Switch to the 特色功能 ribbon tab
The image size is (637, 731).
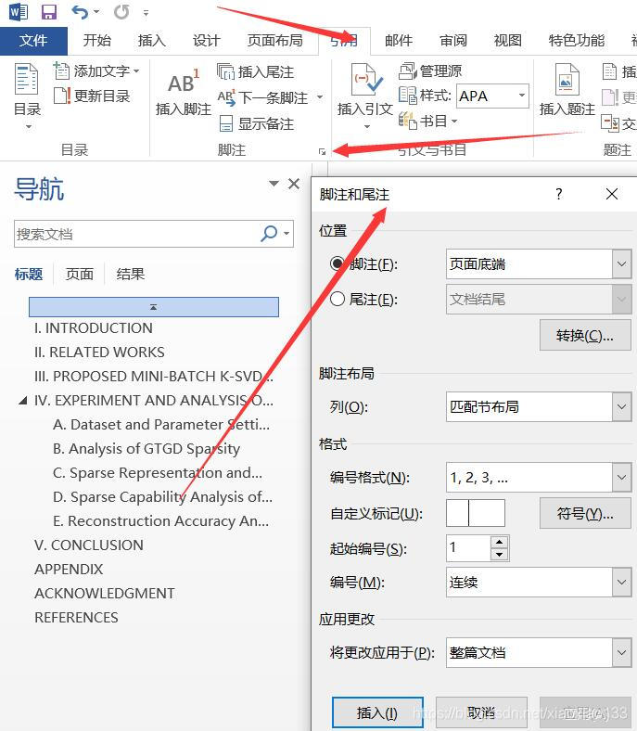[577, 41]
